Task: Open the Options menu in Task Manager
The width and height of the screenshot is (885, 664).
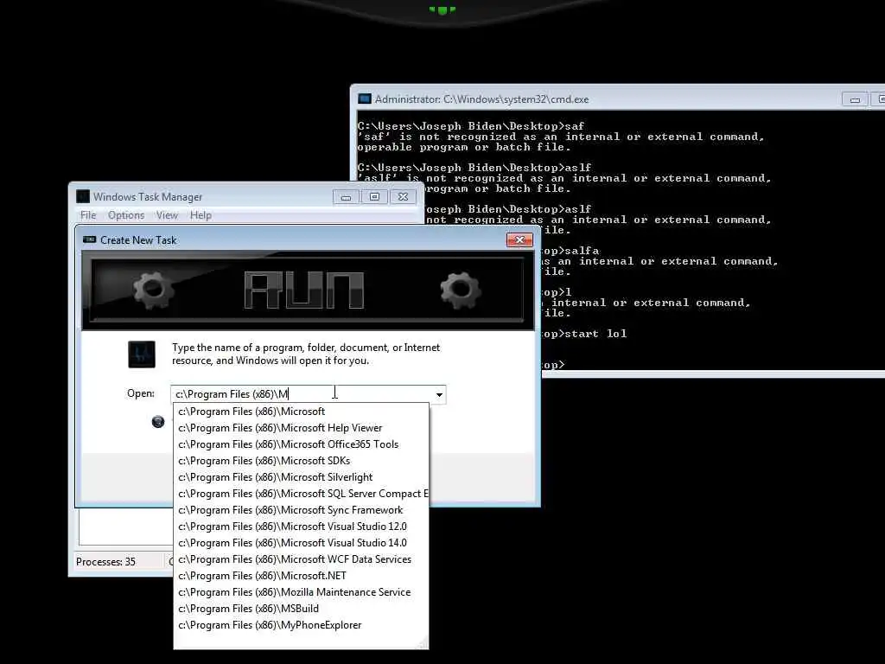Action: pyautogui.click(x=126, y=215)
